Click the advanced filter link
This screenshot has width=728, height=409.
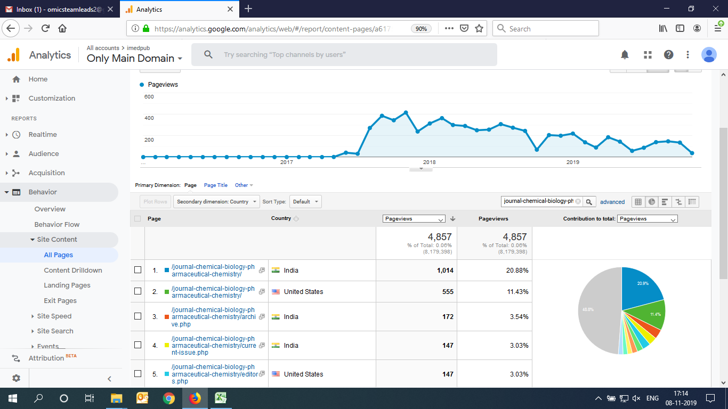point(612,202)
